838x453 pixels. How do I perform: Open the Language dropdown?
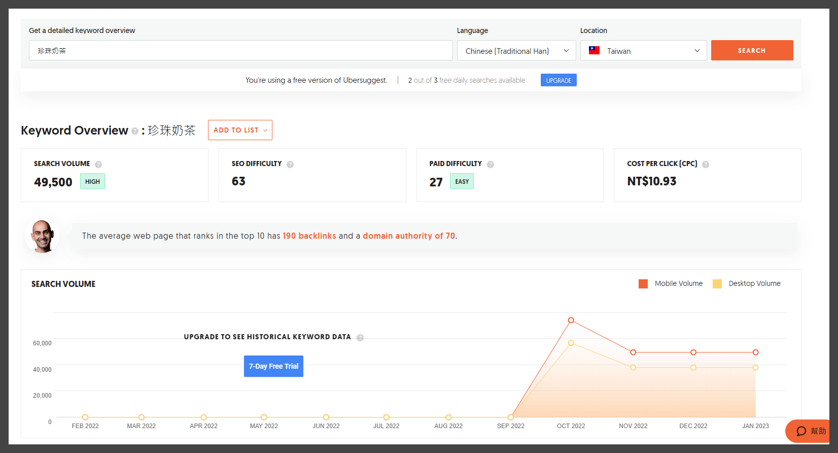point(516,51)
